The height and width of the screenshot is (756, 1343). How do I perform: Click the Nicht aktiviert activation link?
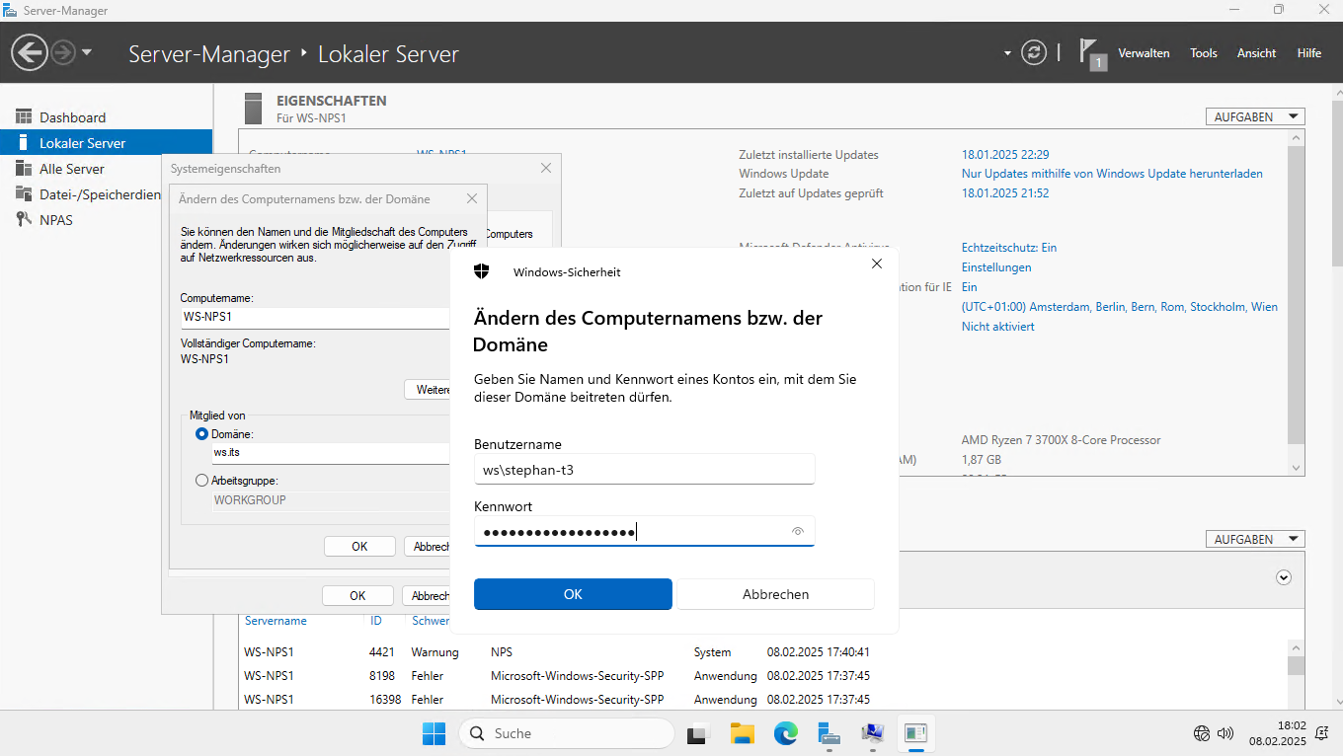pos(998,327)
